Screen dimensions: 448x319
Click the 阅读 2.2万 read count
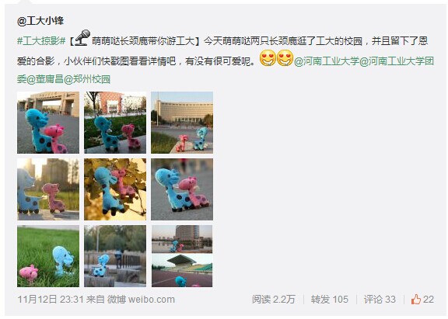274,300
